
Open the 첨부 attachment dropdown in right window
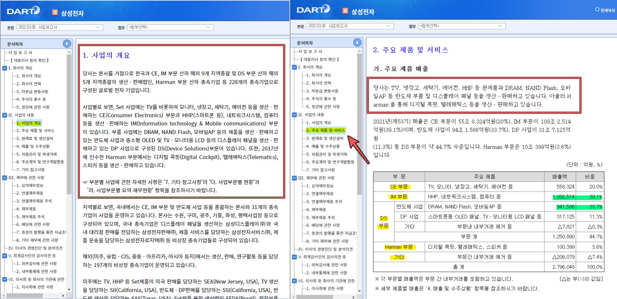pyautogui.click(x=462, y=26)
